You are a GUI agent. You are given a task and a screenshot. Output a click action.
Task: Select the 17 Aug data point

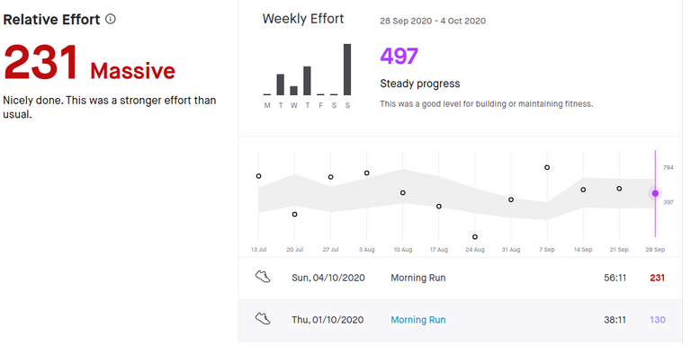pos(439,207)
